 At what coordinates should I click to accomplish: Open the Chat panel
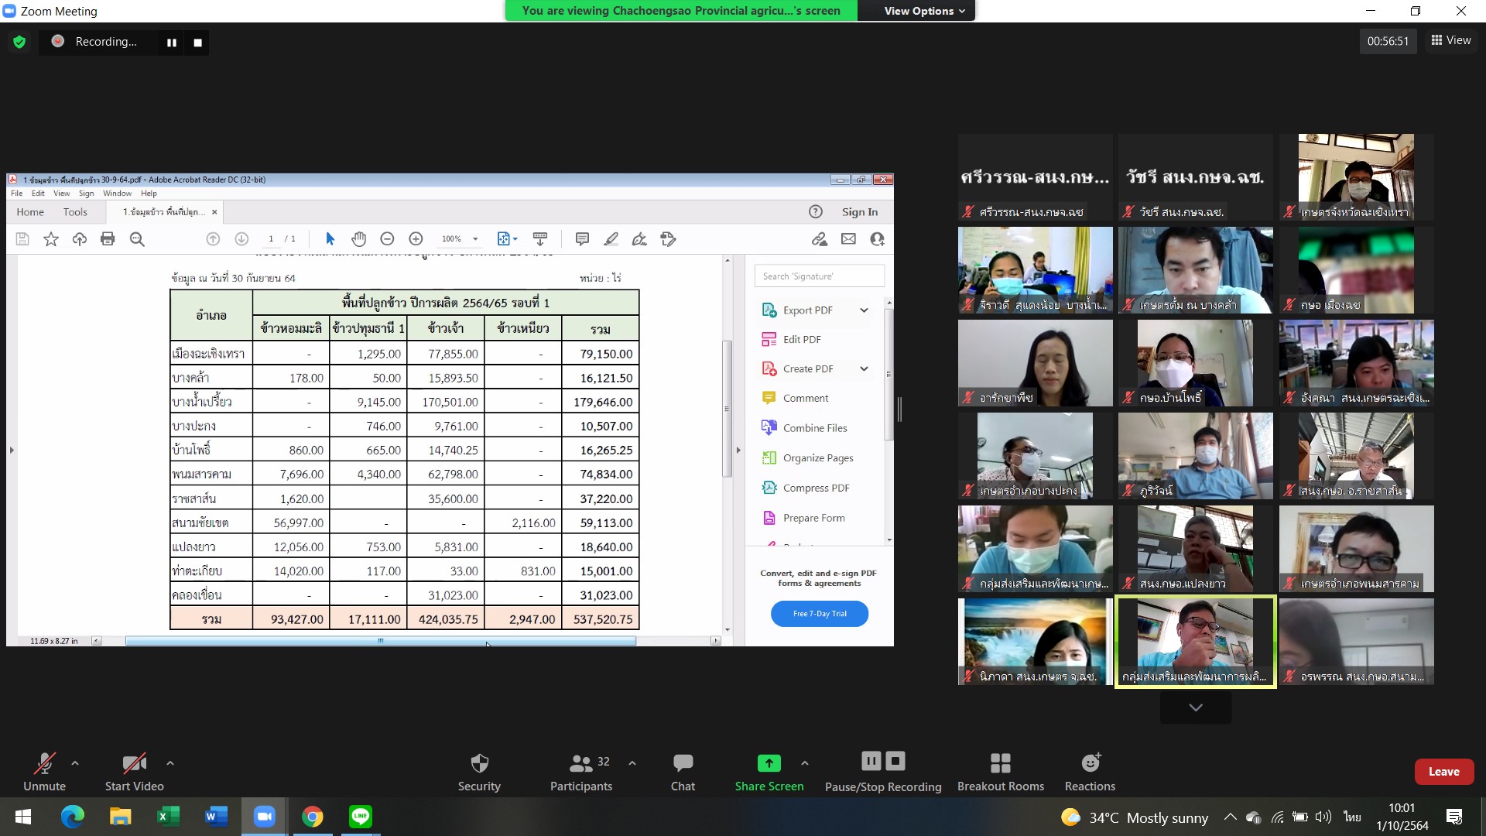coord(683,763)
